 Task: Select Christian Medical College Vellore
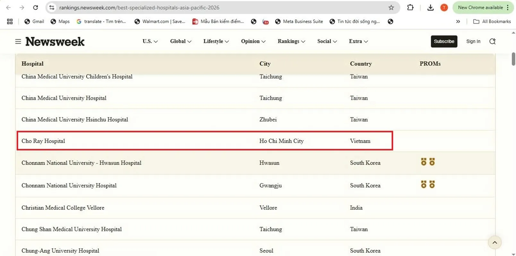coord(63,208)
